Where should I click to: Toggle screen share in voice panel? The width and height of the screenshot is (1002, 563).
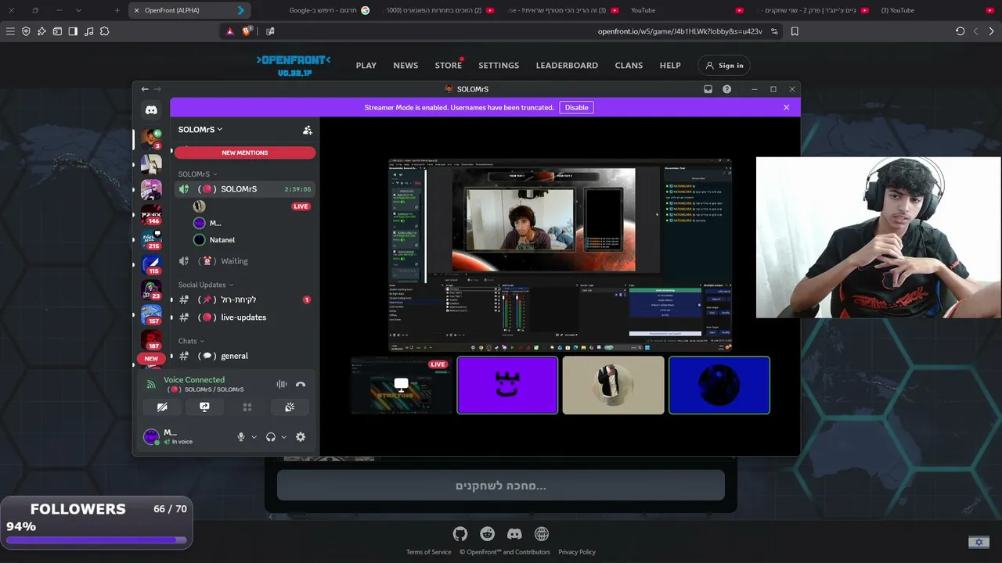tap(204, 407)
